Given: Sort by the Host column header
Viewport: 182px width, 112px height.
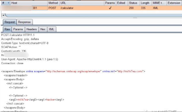Looking at the screenshot, I should [x=29, y=3].
